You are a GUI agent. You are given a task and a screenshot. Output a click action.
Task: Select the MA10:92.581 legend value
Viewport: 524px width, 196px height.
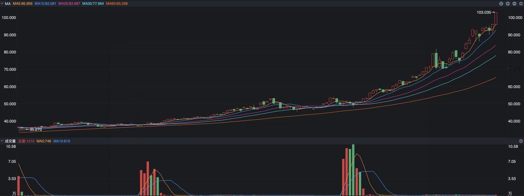(45, 3)
